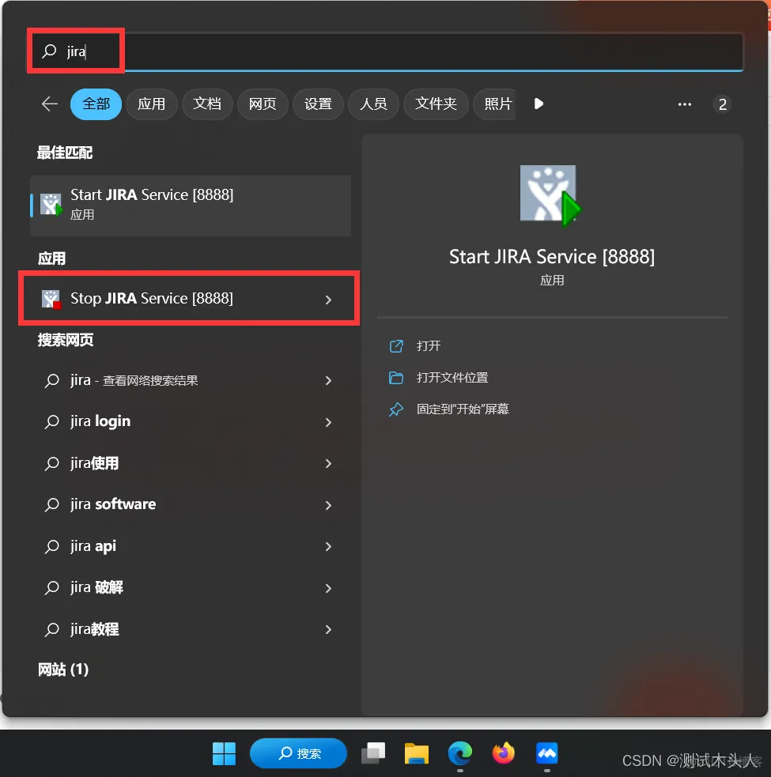Click search icon beside jira教程

(x=51, y=629)
